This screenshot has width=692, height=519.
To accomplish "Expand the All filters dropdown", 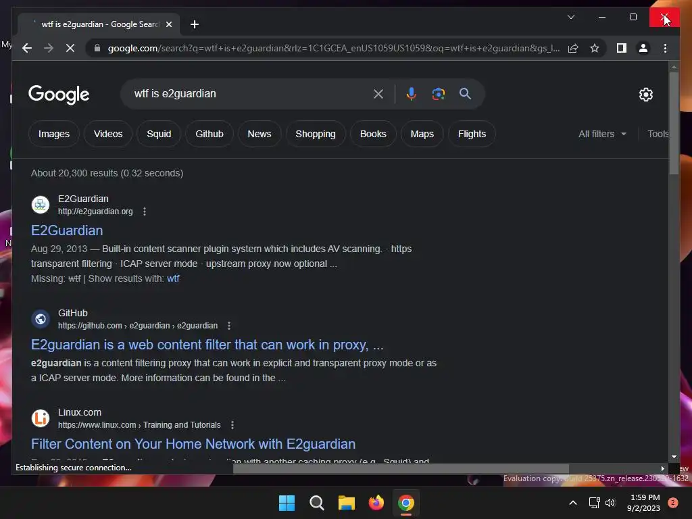I will (602, 134).
